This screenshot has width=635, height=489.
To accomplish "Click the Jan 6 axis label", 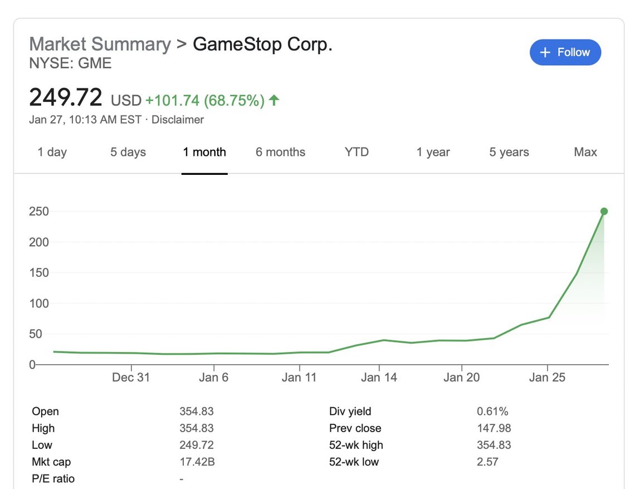I will click(x=213, y=377).
